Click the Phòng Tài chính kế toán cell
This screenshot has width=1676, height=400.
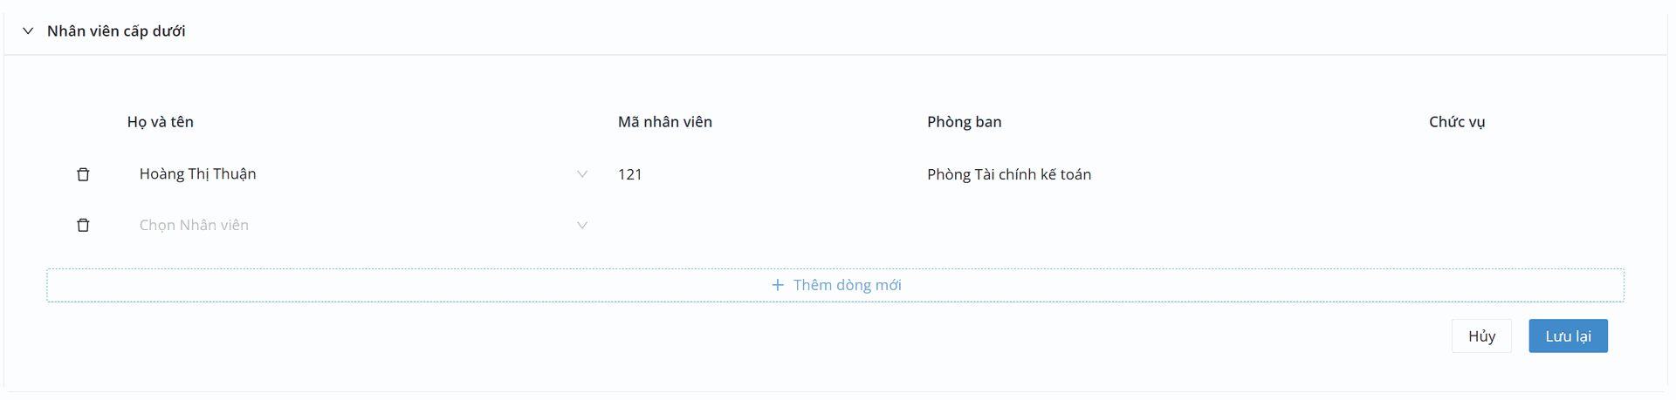click(1008, 174)
